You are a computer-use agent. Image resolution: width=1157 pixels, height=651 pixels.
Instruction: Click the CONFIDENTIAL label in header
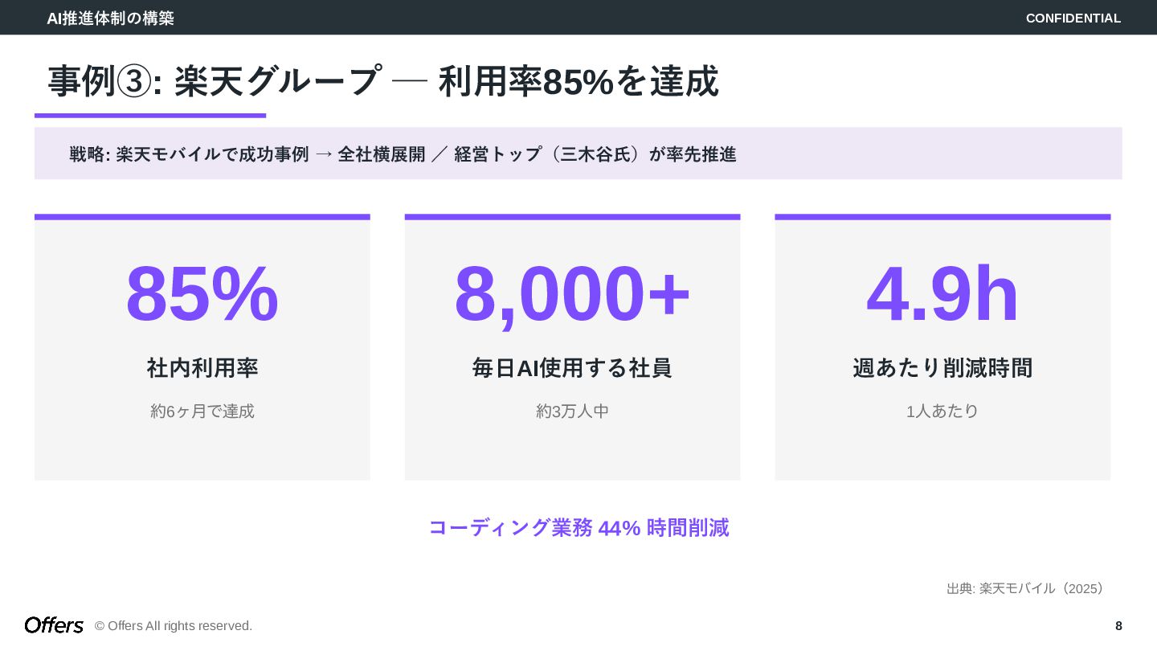click(1073, 18)
